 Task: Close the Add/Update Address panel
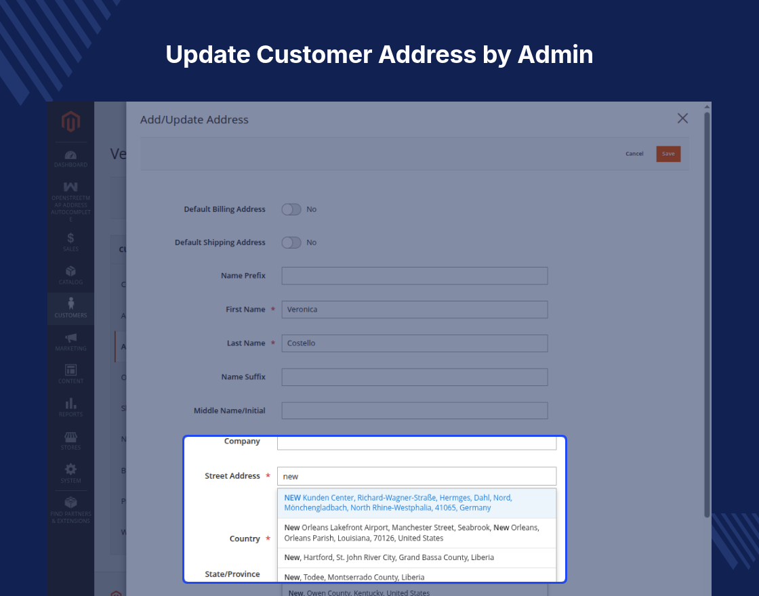coord(682,119)
